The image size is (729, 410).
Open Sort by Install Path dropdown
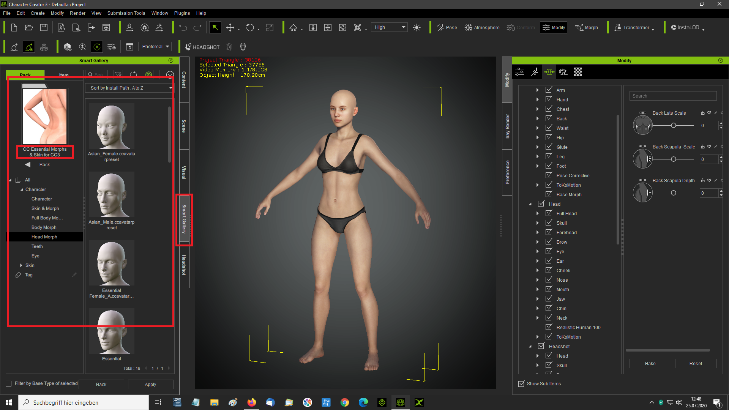coord(130,88)
